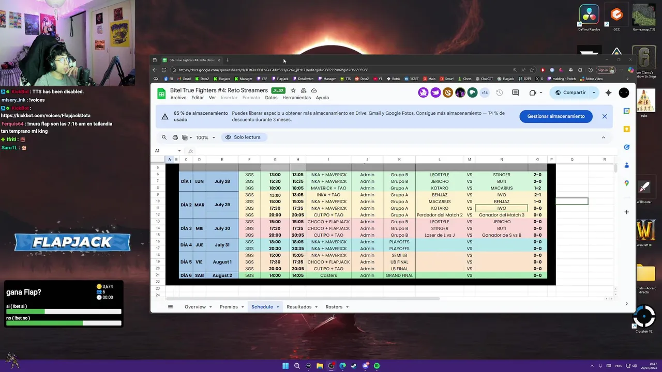Star the Bitel True Fighters document
This screenshot has height=372, width=662.
click(293, 90)
